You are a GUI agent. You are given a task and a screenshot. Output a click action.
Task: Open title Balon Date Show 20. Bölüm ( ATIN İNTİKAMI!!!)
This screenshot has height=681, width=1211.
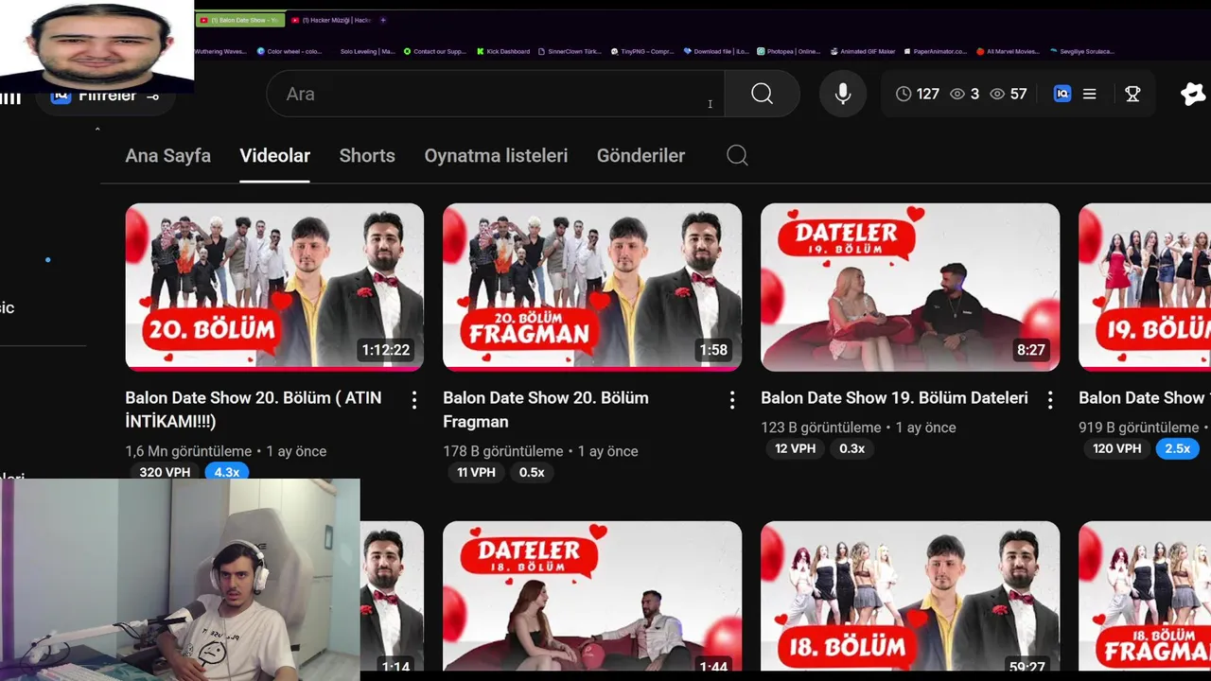point(254,410)
